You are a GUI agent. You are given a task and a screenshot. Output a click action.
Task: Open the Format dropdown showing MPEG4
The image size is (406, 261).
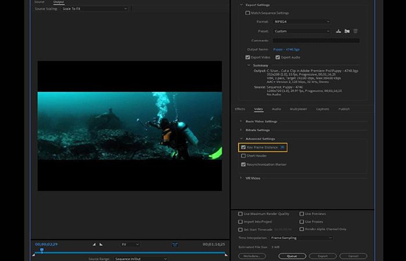tap(302, 21)
